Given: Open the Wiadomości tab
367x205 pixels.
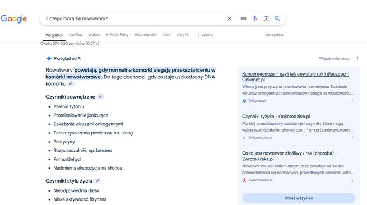Looking at the screenshot, I should tap(146, 35).
